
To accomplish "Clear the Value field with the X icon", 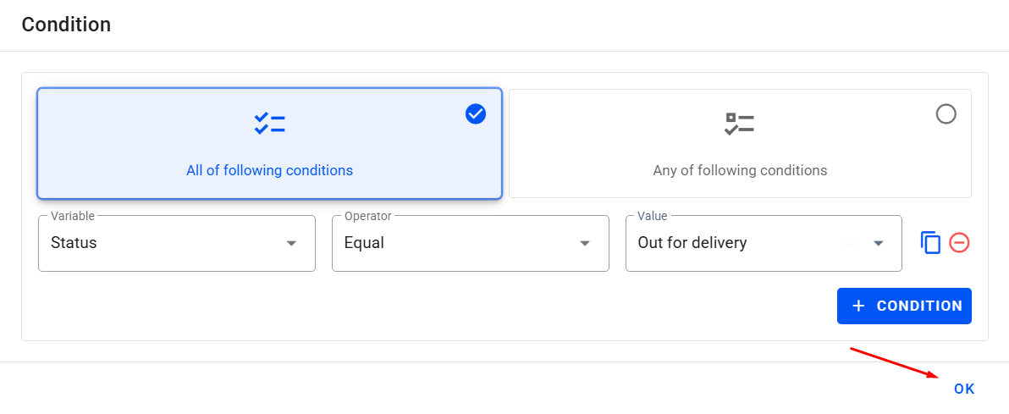I will point(851,243).
